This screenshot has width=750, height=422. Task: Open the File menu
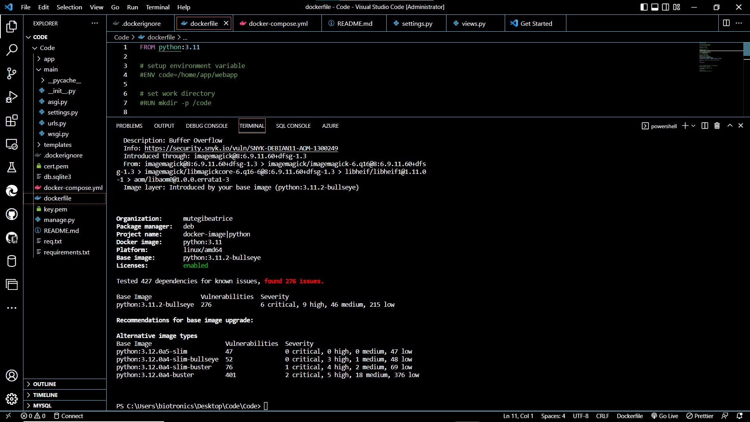(25, 7)
